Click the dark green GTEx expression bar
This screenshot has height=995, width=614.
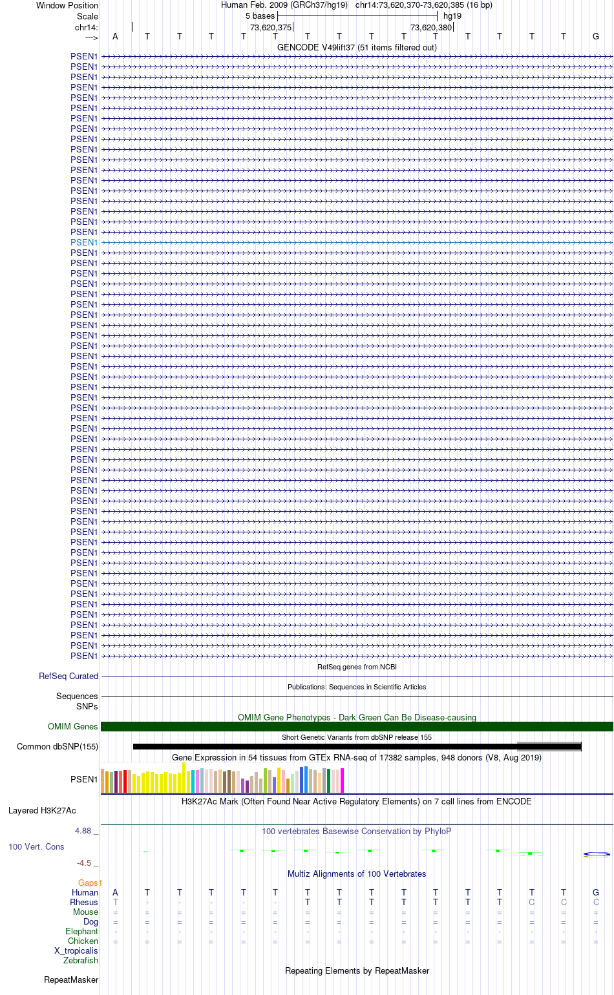click(328, 780)
